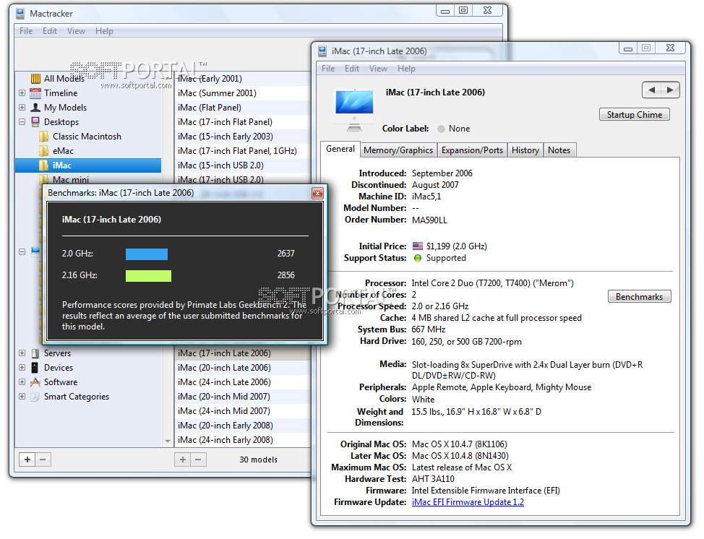The width and height of the screenshot is (704, 539).
Task: Play the Startup Chime
Action: coord(635,115)
